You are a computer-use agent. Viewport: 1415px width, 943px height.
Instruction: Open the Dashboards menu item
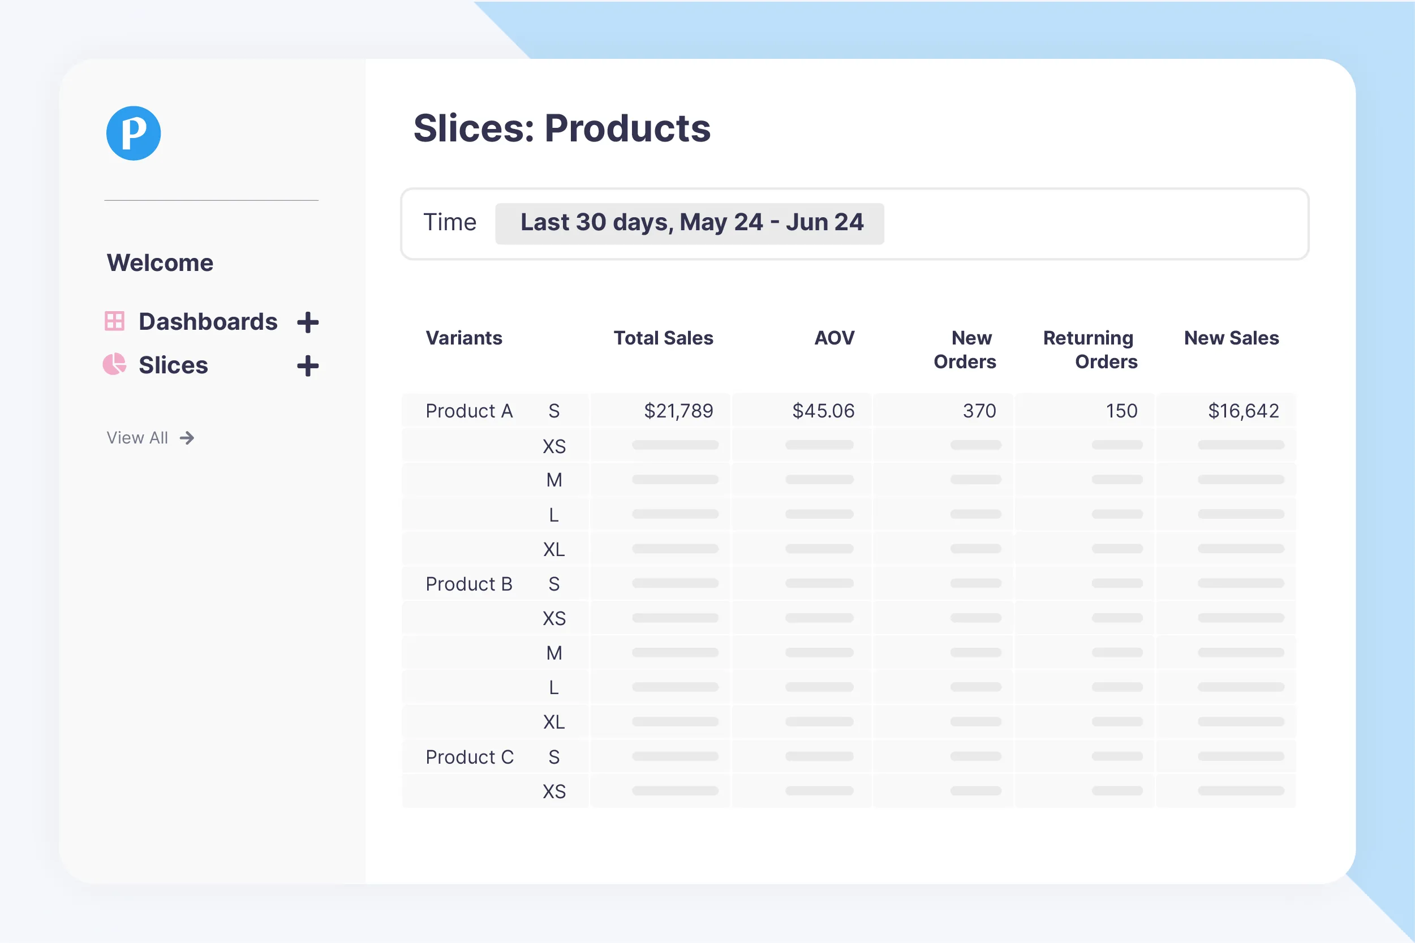tap(208, 322)
